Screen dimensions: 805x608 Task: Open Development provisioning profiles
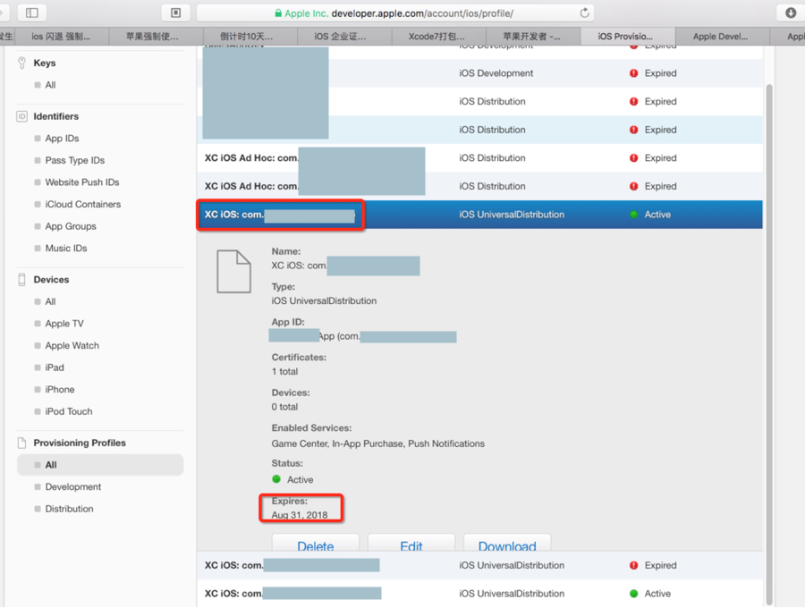pos(73,487)
